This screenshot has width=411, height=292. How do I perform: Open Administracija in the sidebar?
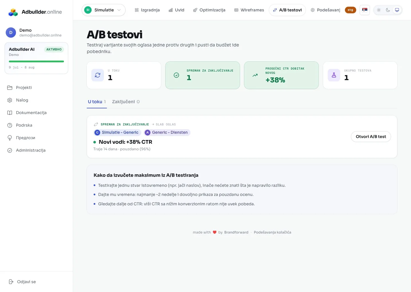[x=36, y=150]
